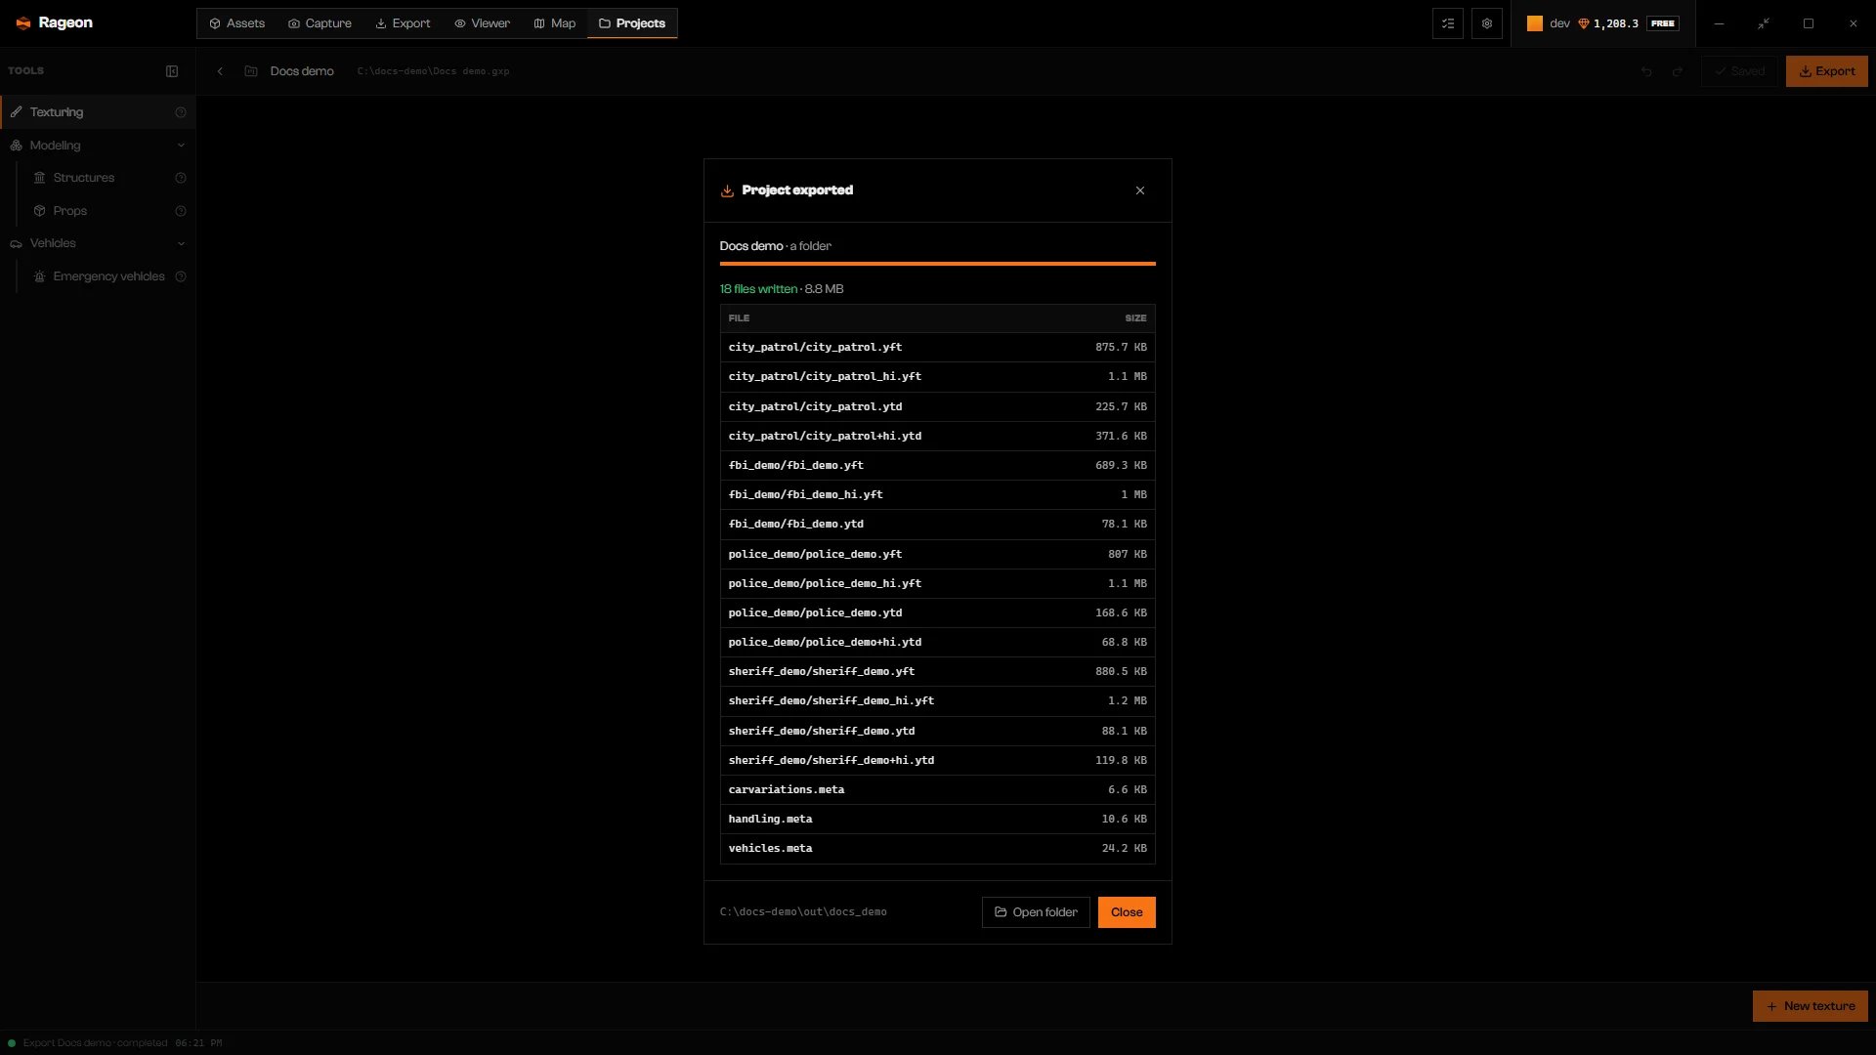Click the redo arrow icon
This screenshot has width=1876, height=1055.
tap(1678, 71)
